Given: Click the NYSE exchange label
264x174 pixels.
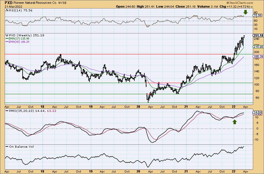Looking at the screenshot, I should click(x=62, y=3).
